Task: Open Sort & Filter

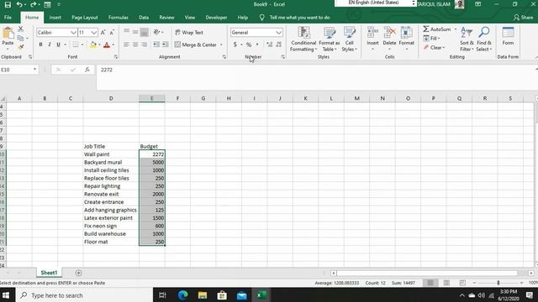Action: [467, 39]
